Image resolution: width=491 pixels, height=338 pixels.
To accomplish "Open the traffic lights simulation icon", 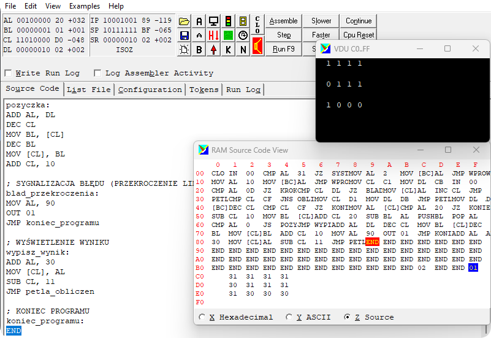I will pyautogui.click(x=228, y=21).
